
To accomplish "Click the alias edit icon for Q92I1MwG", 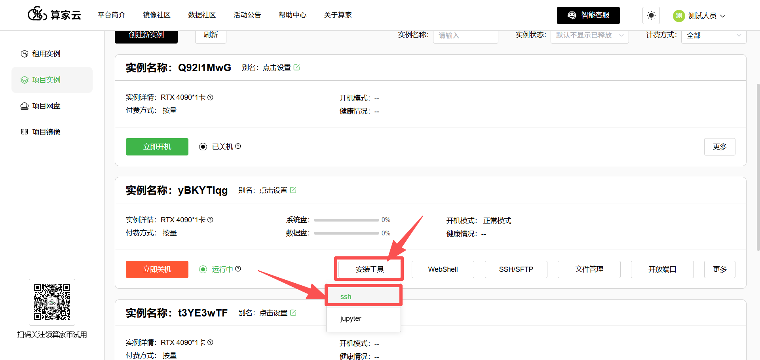I will tap(296, 68).
